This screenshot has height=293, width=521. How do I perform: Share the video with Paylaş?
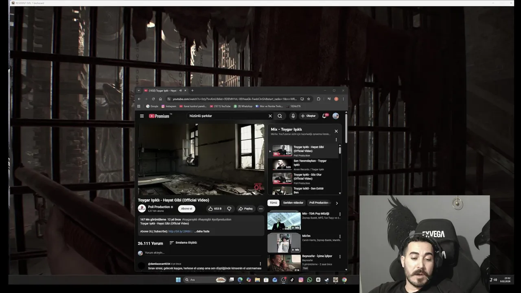coord(245,209)
